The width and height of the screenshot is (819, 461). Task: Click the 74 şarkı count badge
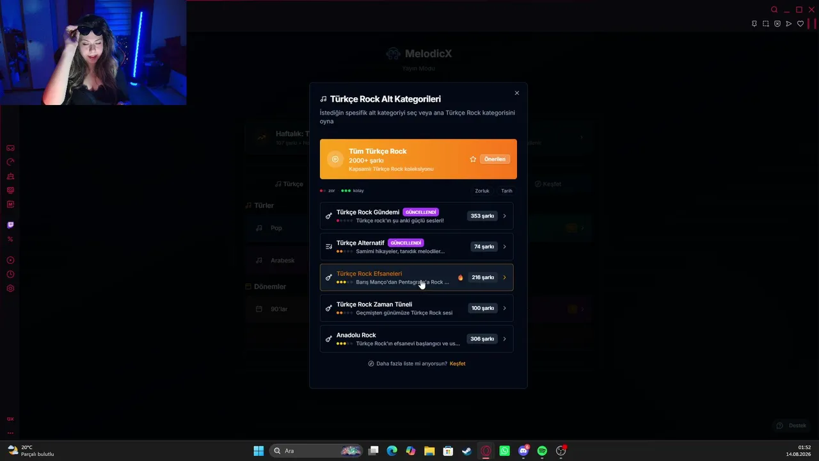484,247
